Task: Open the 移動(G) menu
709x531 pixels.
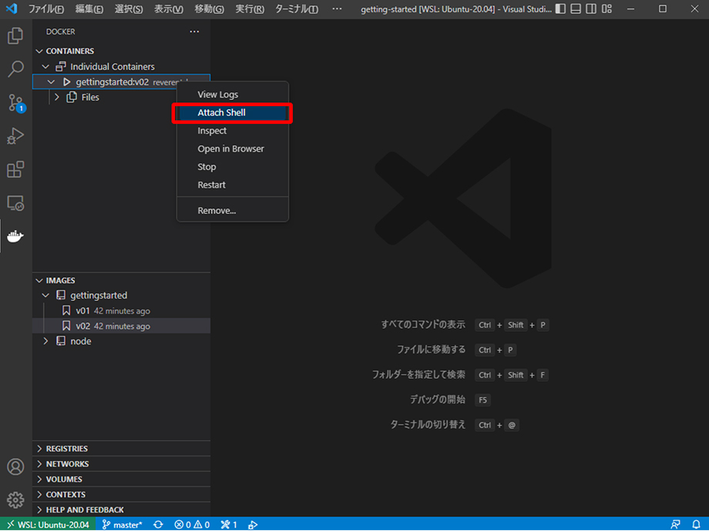Action: pos(209,9)
